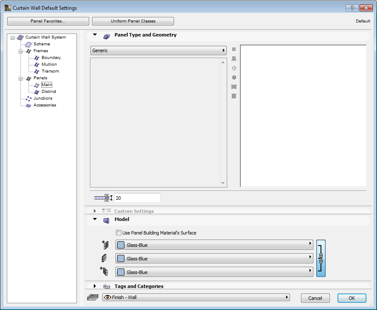Expand the Custom Settings section
The height and width of the screenshot is (310, 377).
point(95,211)
